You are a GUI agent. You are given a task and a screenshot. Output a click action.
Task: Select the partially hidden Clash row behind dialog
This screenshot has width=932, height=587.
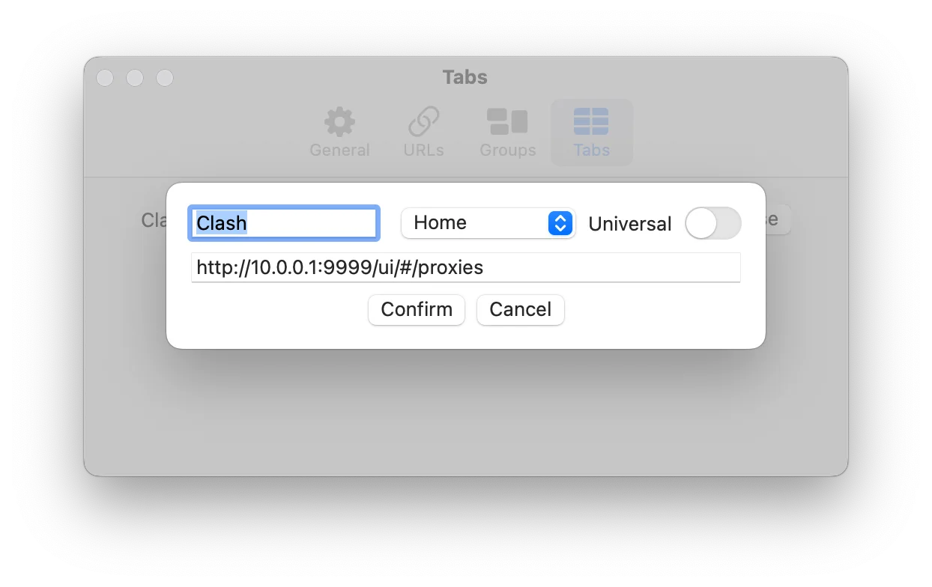[x=154, y=220]
